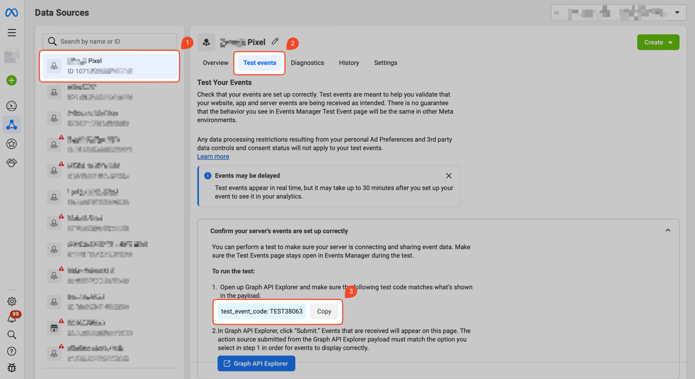
Task: Switch to the Overview tab
Action: (x=215, y=63)
